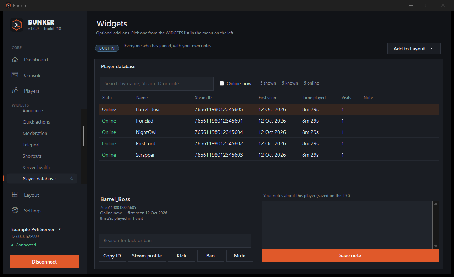The width and height of the screenshot is (454, 277).
Task: Click the BUILT-IN badge
Action: (x=107, y=48)
